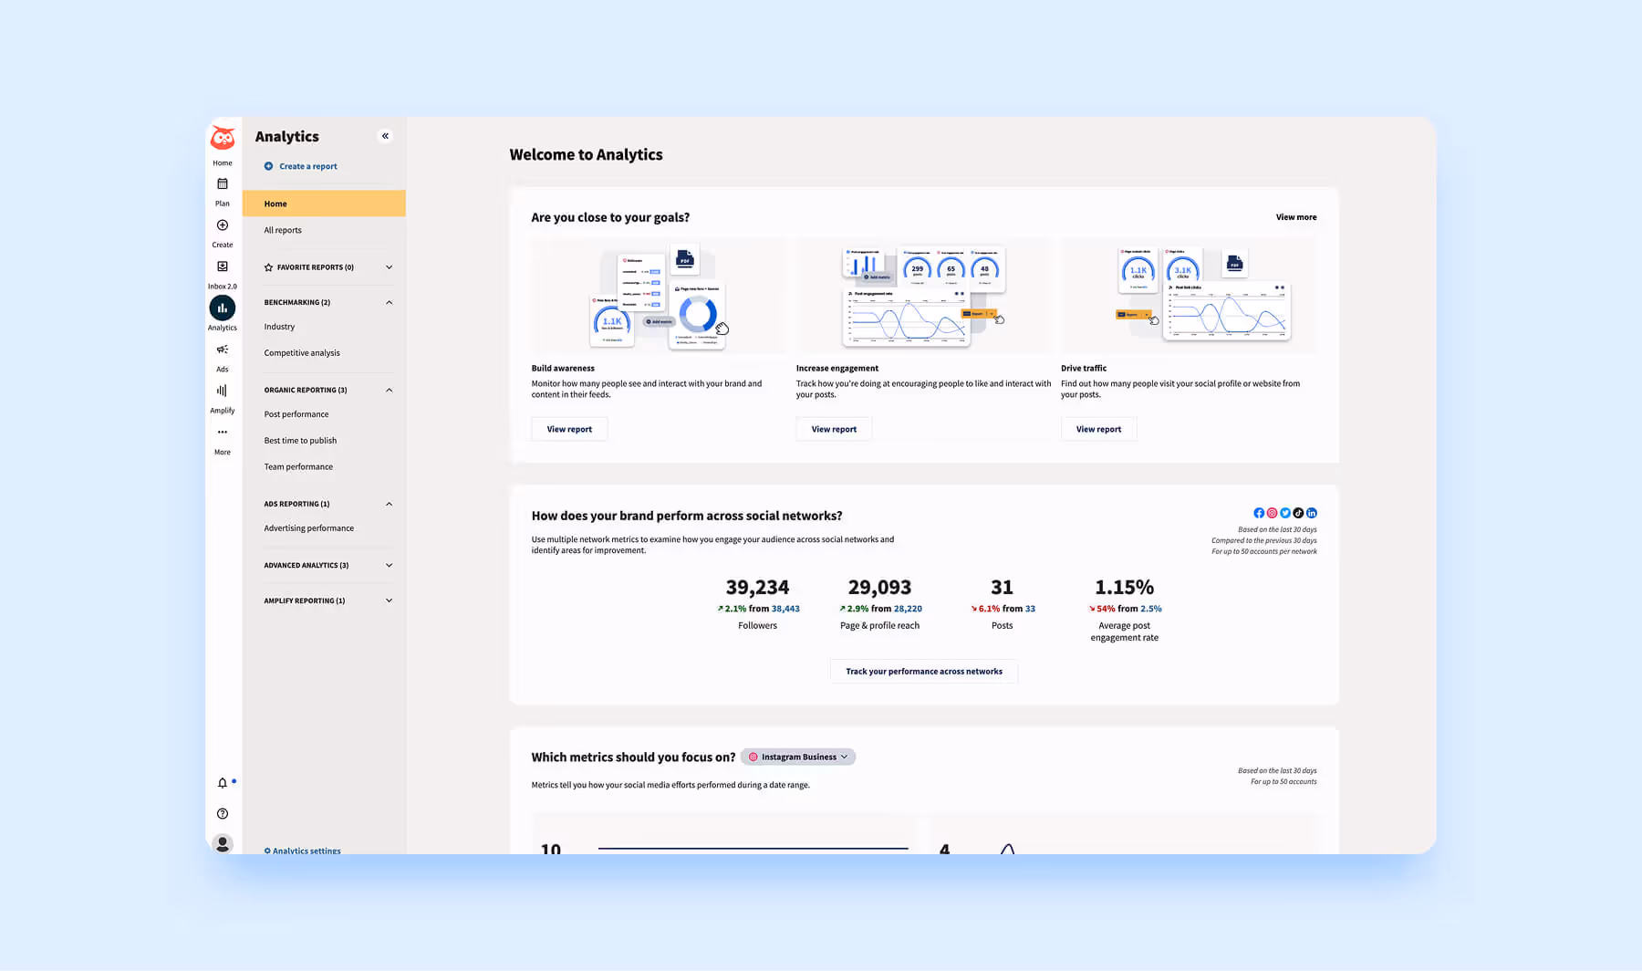Click the notifications bell icon

pos(221,782)
